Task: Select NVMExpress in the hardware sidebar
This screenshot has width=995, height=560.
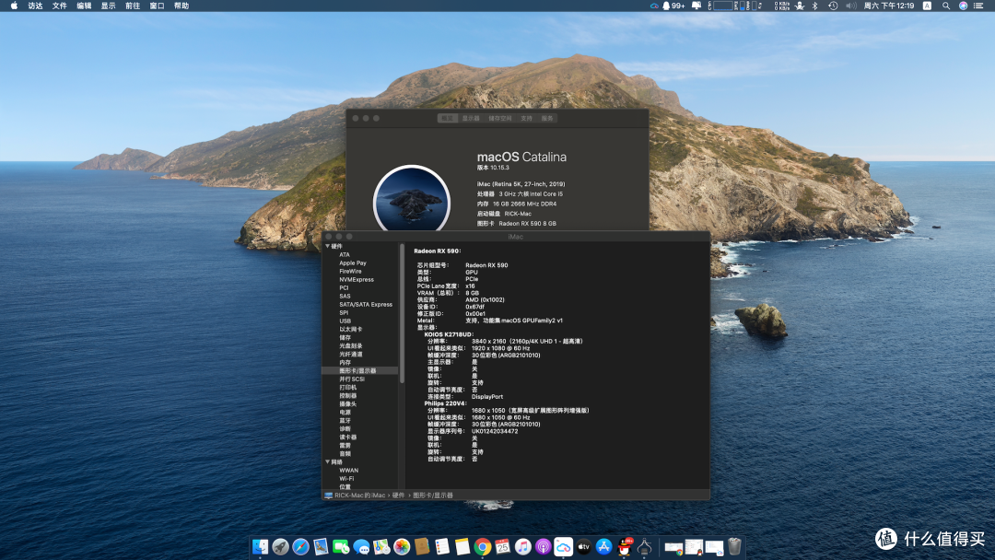Action: [356, 280]
